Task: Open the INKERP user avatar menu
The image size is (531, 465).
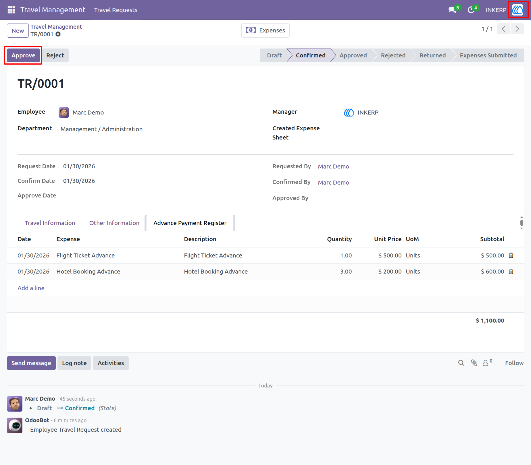Action: point(518,10)
